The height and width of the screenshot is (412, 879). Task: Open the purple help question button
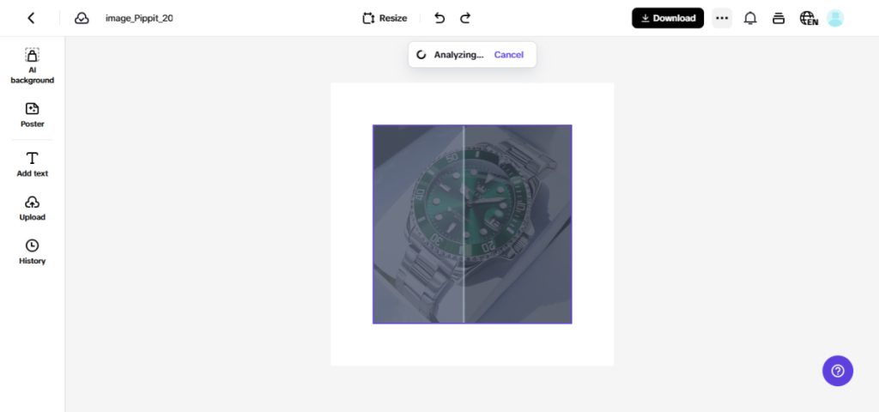coord(838,371)
